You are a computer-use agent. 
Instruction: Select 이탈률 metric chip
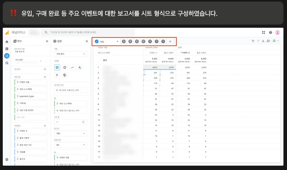point(31,152)
